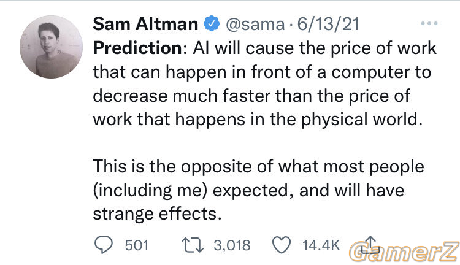The height and width of the screenshot is (265, 460).
Task: Click the reply speech bubble icon
Action: coord(103,245)
